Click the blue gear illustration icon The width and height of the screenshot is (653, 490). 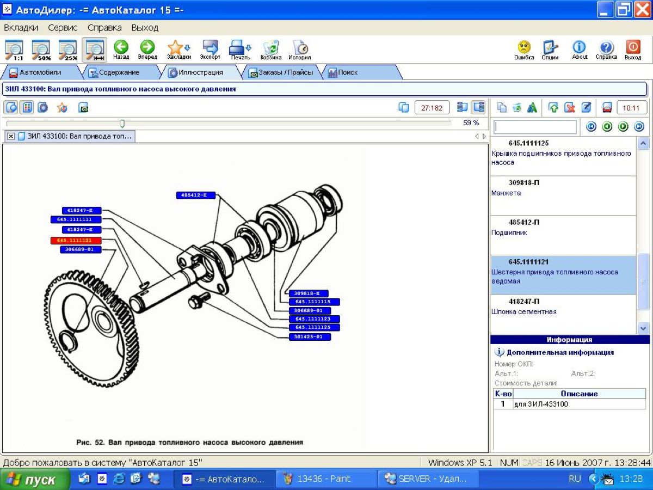point(42,108)
